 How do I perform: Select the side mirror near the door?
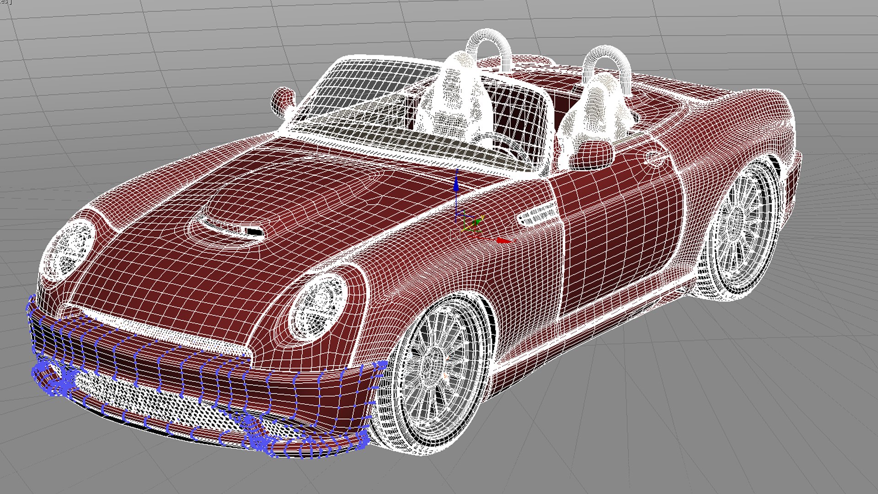click(x=593, y=155)
